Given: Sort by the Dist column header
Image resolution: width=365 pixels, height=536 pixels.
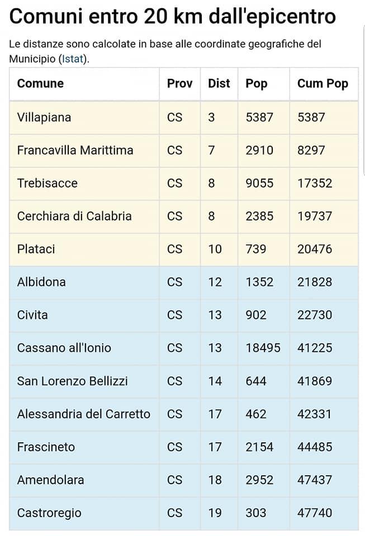Looking at the screenshot, I should [x=219, y=84].
